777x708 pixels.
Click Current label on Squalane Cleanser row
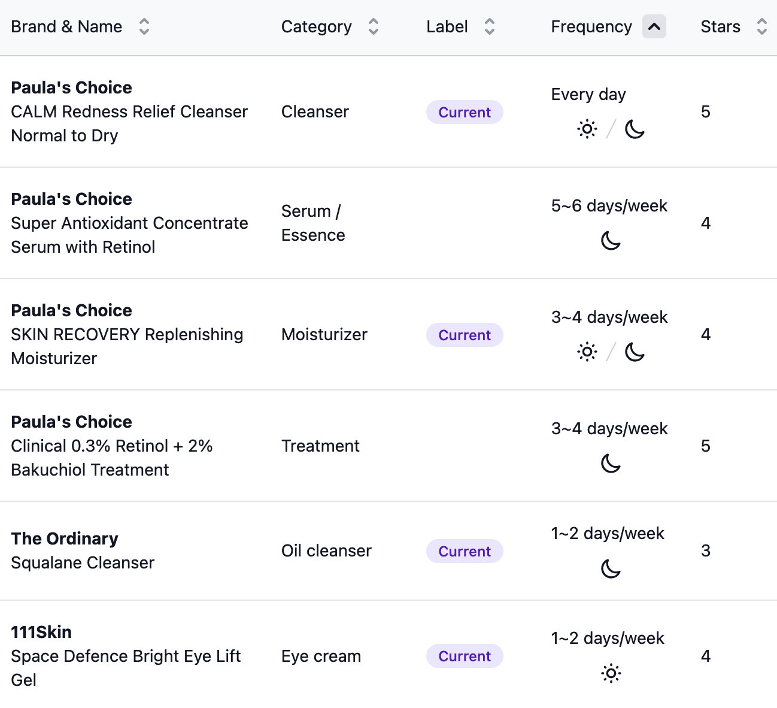coord(465,551)
